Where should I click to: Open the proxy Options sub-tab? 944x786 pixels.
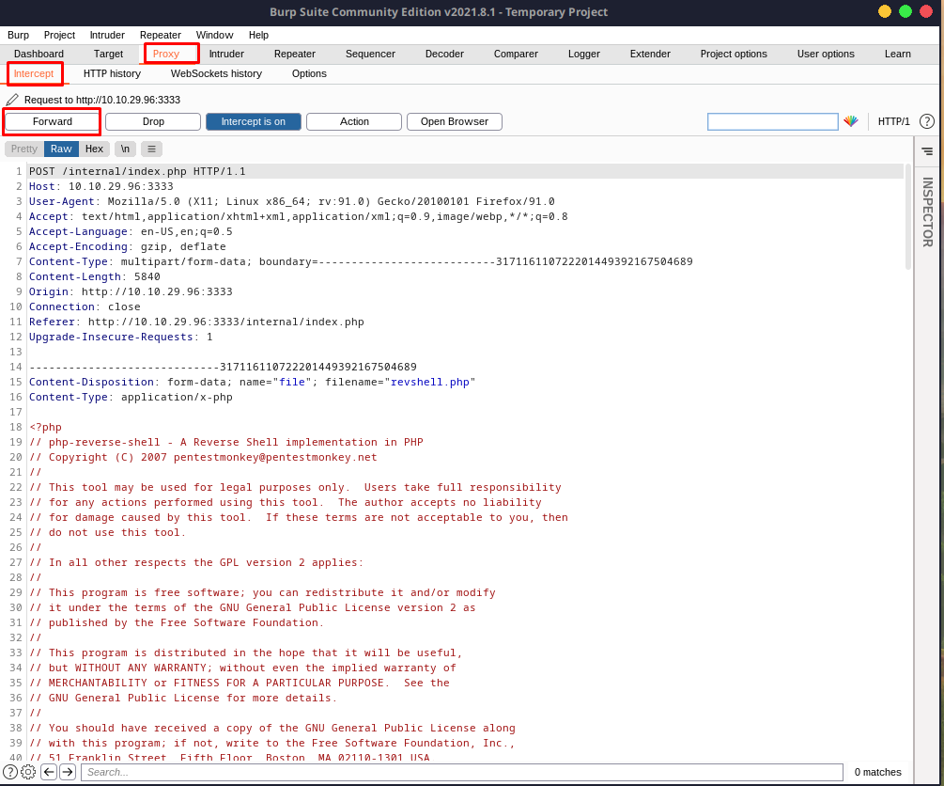point(309,73)
